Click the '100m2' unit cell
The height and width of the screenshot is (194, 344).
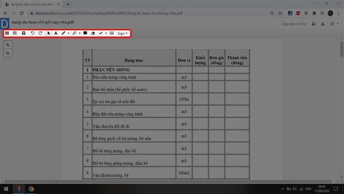[184, 173]
